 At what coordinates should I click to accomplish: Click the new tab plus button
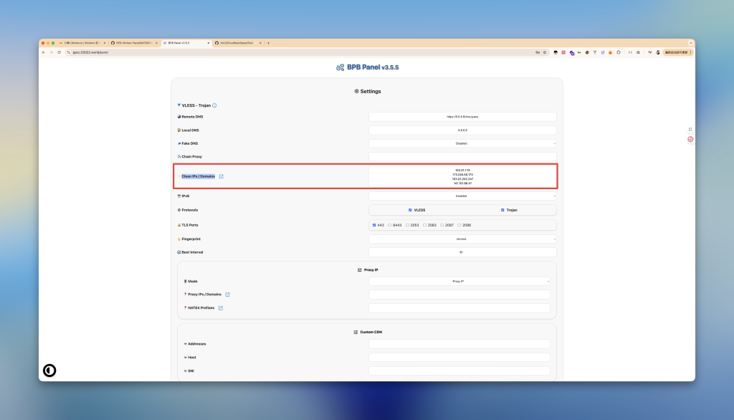268,43
